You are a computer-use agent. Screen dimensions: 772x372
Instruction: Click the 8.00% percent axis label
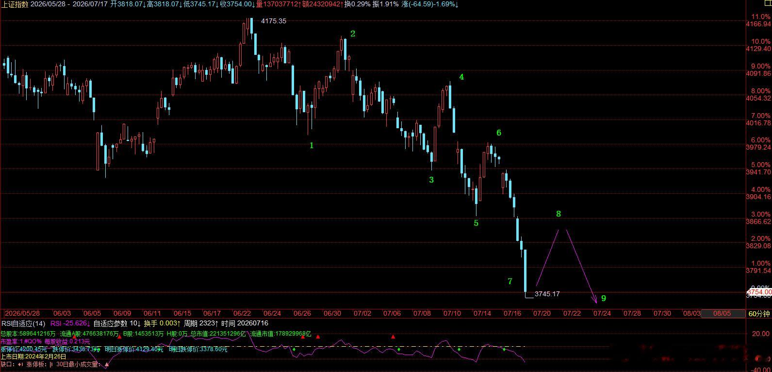pos(760,91)
